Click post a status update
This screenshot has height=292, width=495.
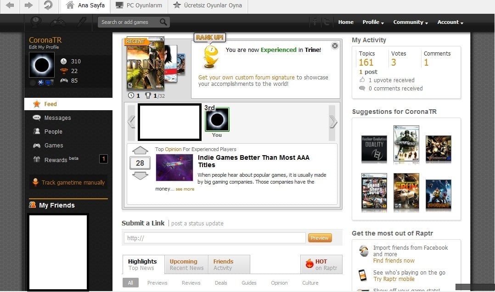tap(197, 224)
